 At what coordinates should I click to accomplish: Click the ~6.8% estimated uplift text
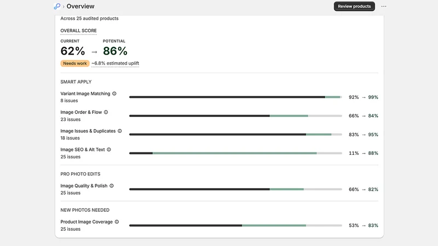[115, 63]
